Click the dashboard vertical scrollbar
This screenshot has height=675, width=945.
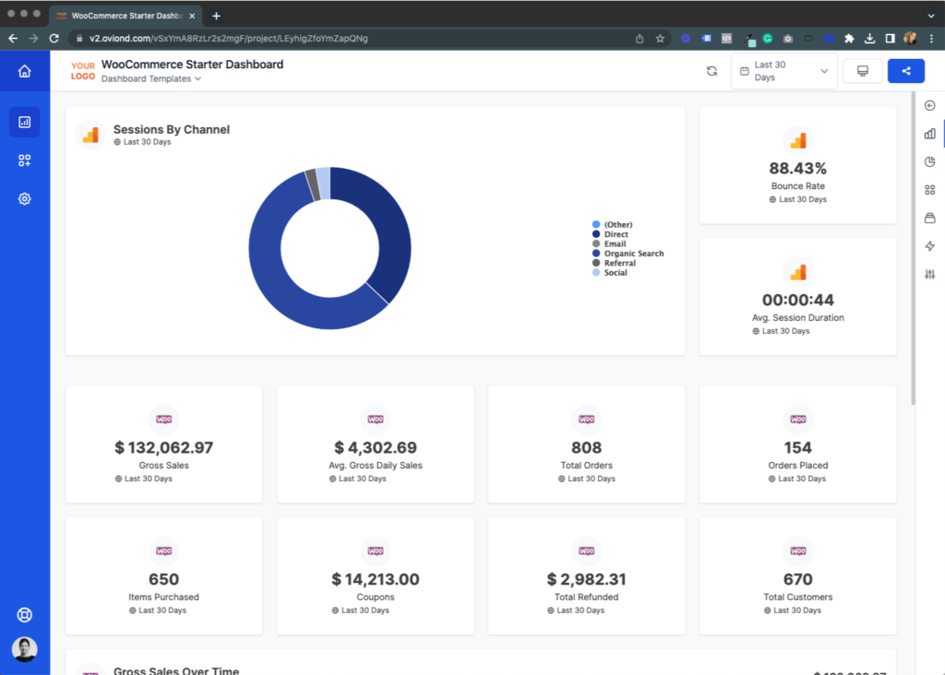(914, 248)
